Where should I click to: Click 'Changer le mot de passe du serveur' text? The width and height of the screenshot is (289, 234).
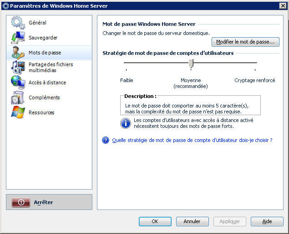click(x=156, y=33)
